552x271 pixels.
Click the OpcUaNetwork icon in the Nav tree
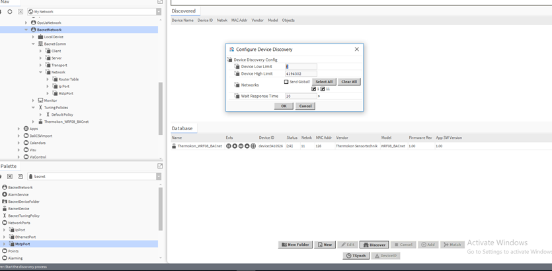[x=33, y=22]
